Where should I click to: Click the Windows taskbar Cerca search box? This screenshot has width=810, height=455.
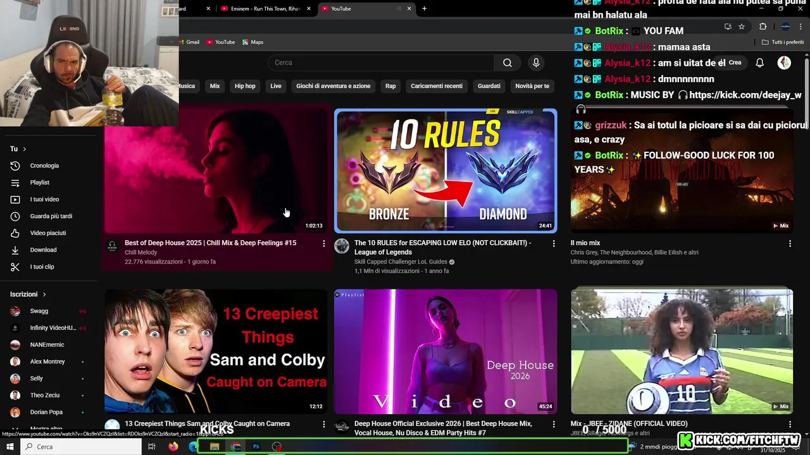click(82, 446)
